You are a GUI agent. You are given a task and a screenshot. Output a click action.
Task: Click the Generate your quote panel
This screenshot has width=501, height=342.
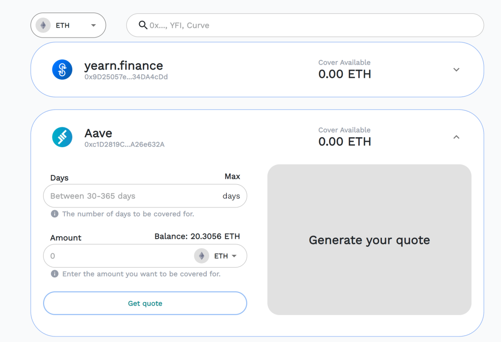coord(369,240)
